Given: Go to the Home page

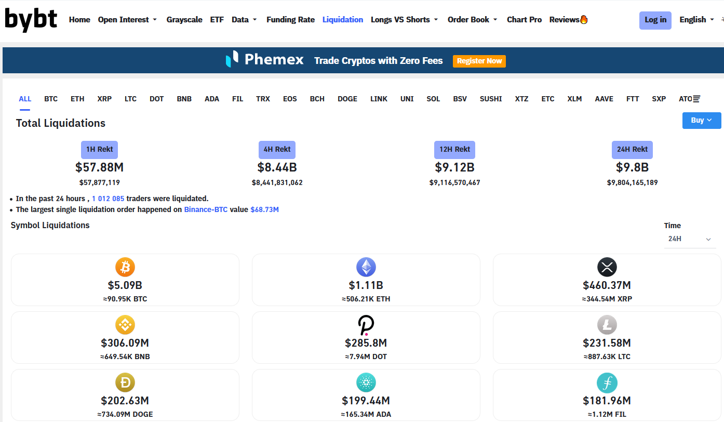Looking at the screenshot, I should pos(79,20).
